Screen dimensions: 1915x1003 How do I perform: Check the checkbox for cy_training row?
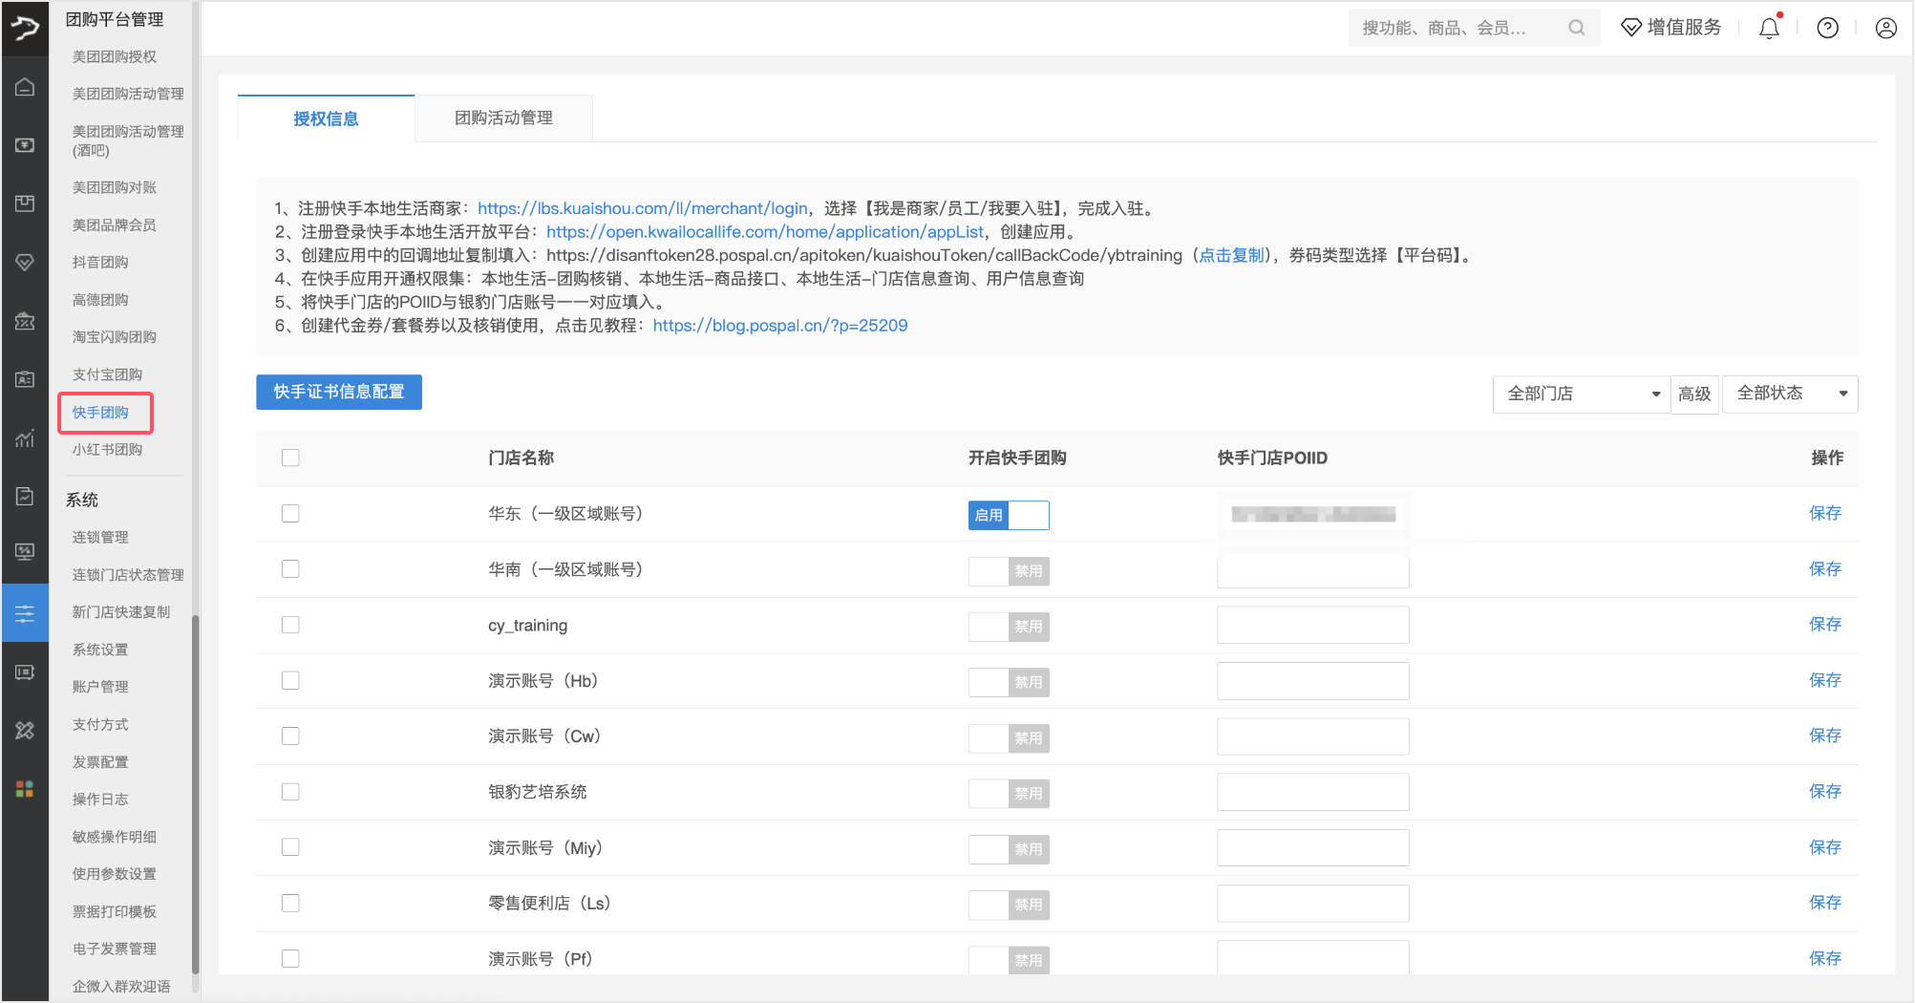pyautogui.click(x=290, y=625)
